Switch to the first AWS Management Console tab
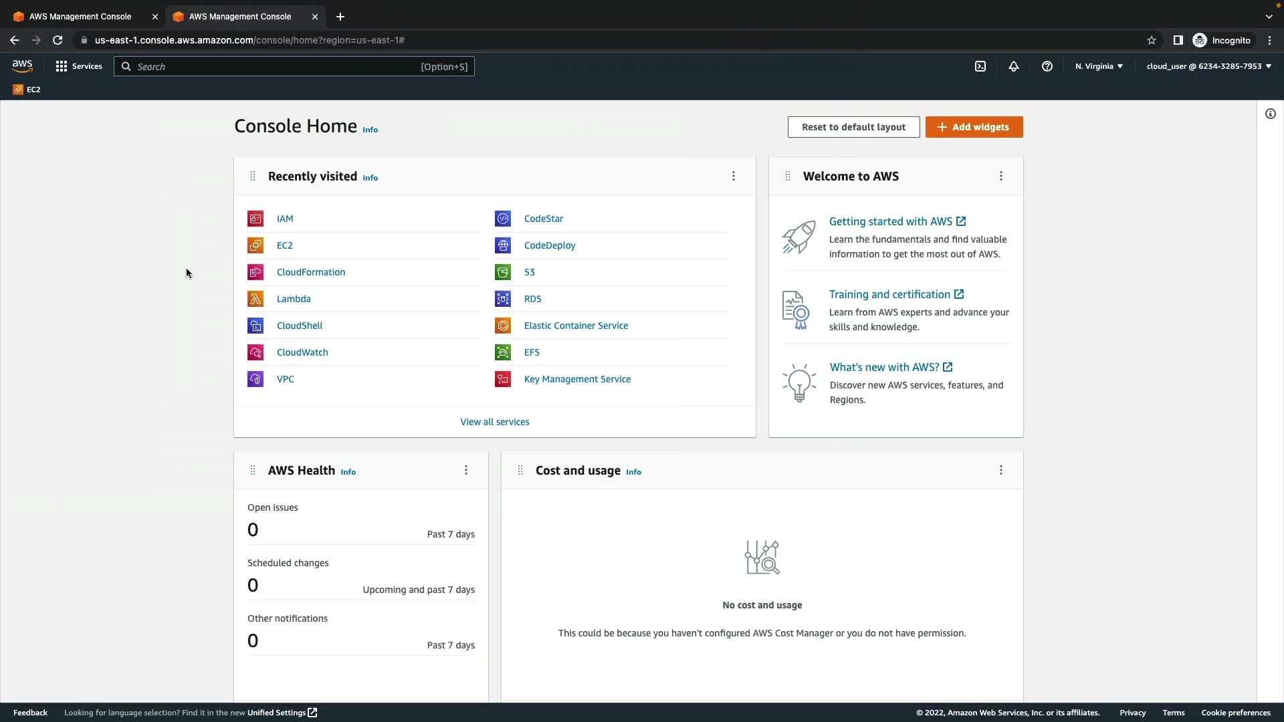 click(x=80, y=16)
